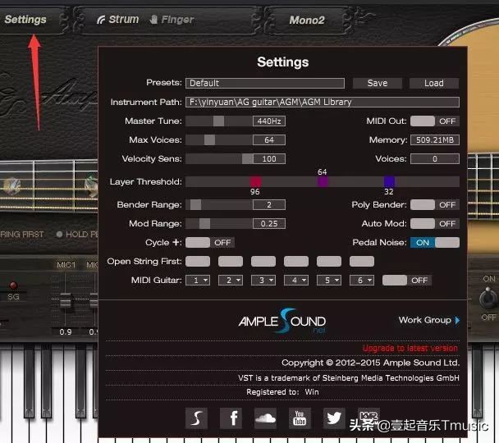Select red Layer Threshold marker 96
Image resolution: width=499 pixels, height=443 pixels.
click(255, 182)
